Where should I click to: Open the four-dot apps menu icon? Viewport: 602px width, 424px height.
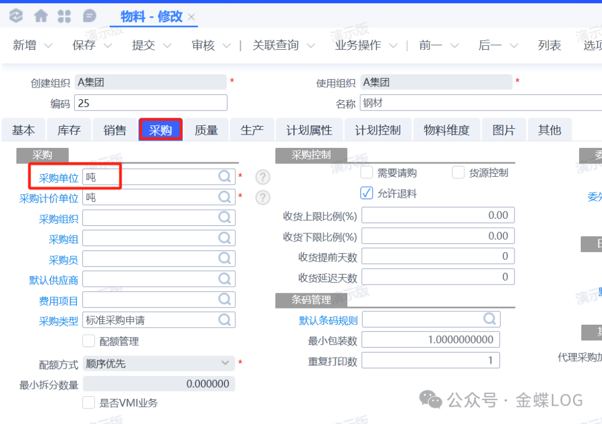[65, 16]
